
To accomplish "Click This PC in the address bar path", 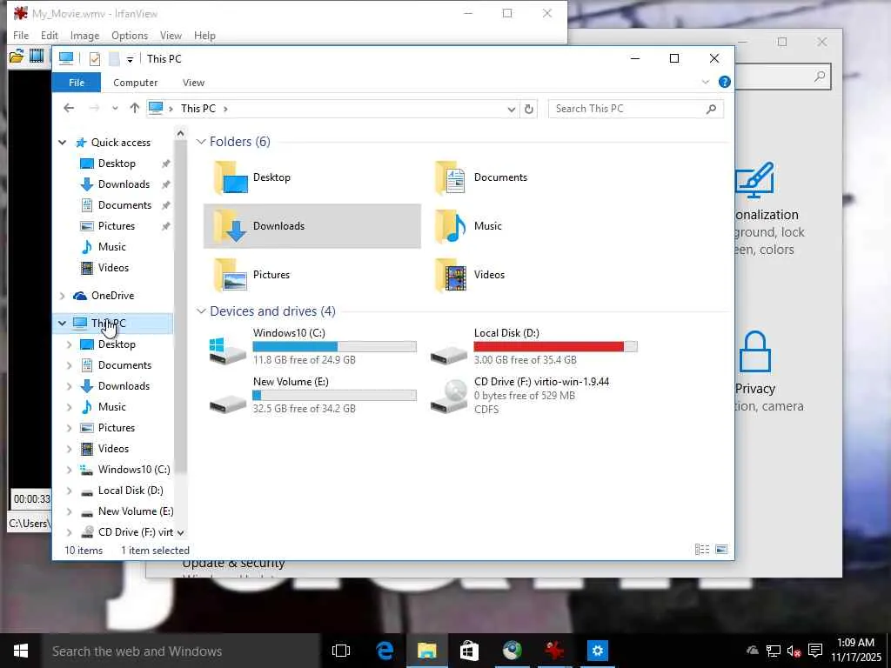I will (x=198, y=109).
